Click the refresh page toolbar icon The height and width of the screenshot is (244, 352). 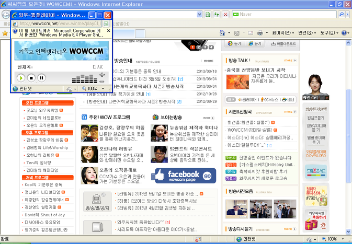217,15
